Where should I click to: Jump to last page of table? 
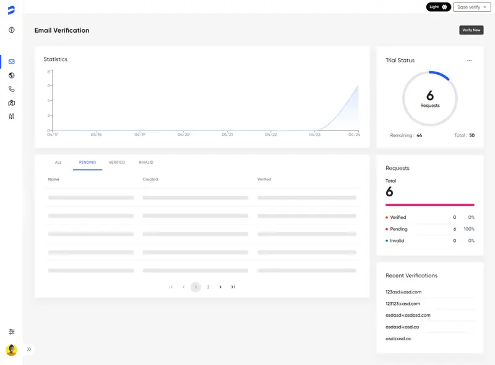point(233,287)
